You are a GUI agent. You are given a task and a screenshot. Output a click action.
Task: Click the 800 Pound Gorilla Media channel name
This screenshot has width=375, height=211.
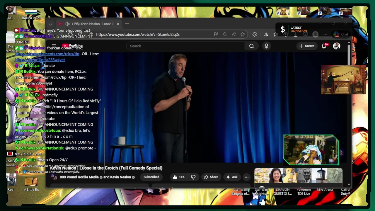pyautogui.click(x=79, y=177)
